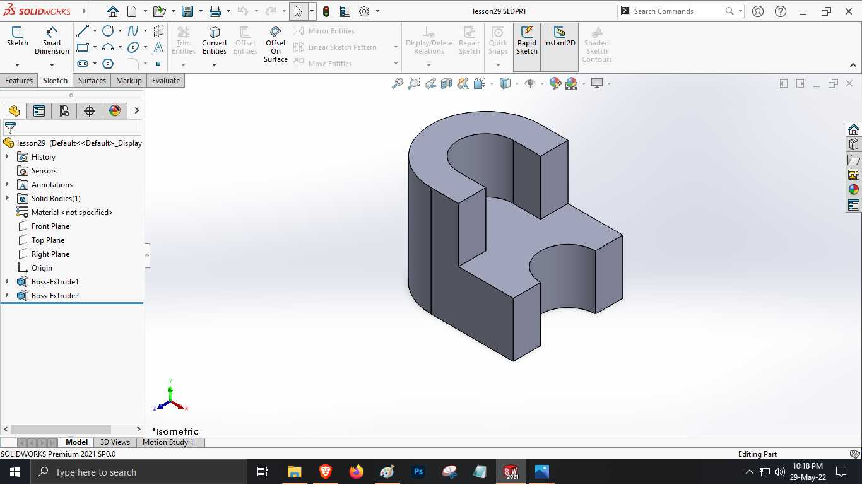Print the document icon
862x492 pixels.
click(215, 11)
